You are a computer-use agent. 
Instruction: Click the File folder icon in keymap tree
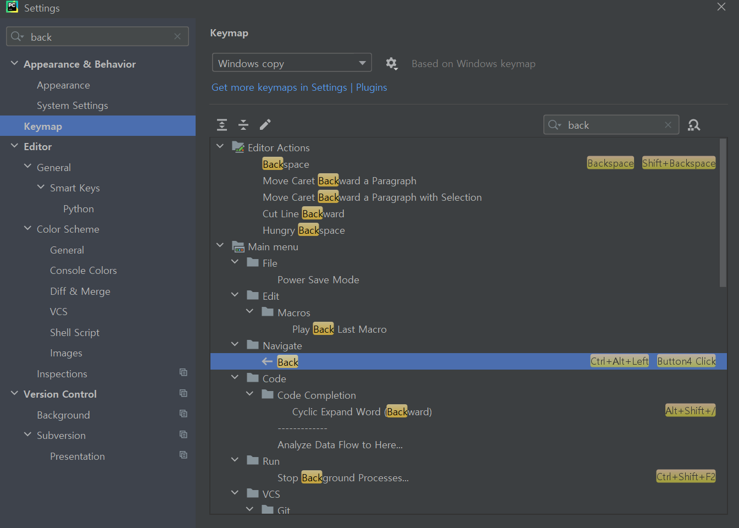253,262
